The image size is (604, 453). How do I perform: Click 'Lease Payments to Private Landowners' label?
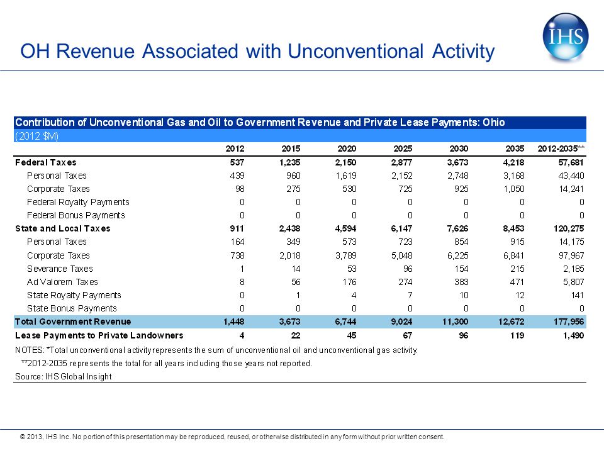(x=99, y=335)
